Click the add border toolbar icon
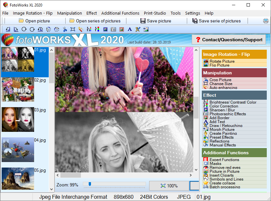The height and width of the screenshot is (201, 271). 122,29
